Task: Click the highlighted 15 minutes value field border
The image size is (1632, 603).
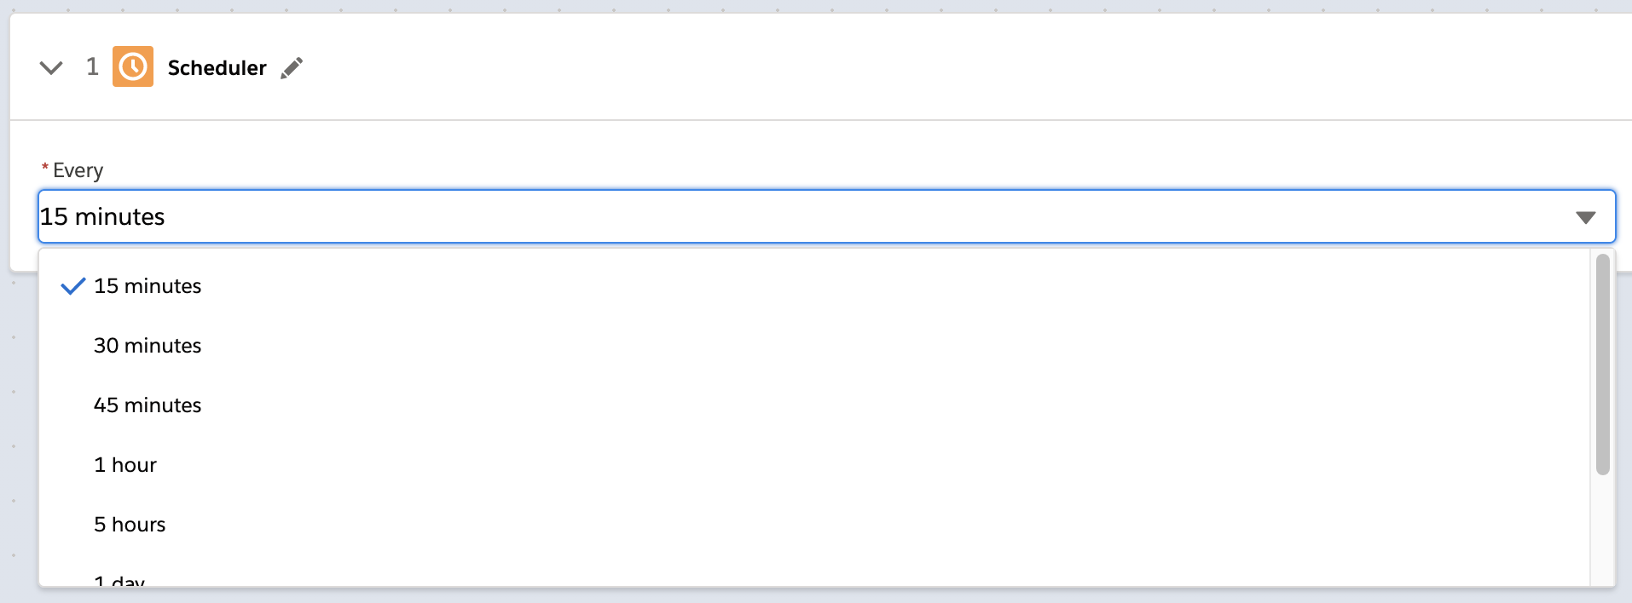Action: (x=825, y=194)
